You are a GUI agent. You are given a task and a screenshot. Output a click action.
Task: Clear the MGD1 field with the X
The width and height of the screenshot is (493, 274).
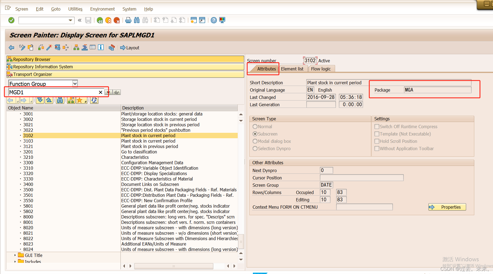[x=101, y=92]
